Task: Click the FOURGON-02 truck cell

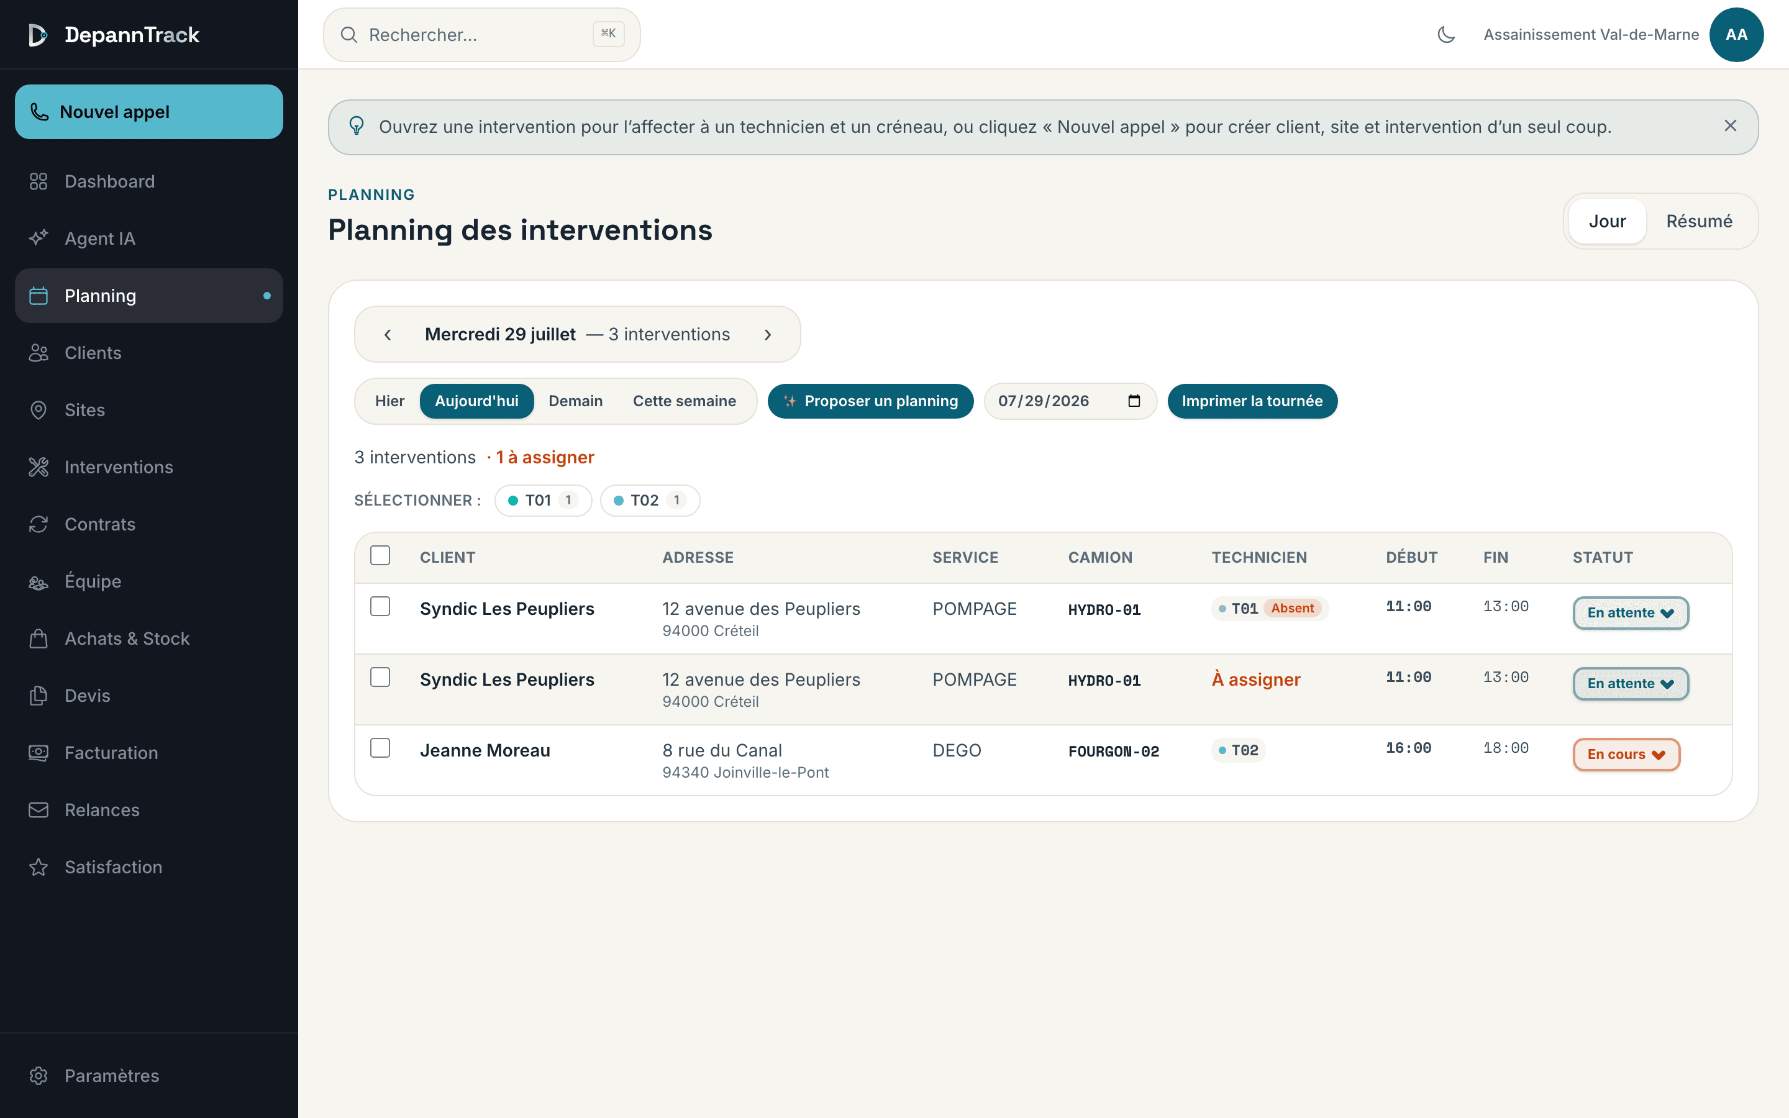Action: [1113, 752]
